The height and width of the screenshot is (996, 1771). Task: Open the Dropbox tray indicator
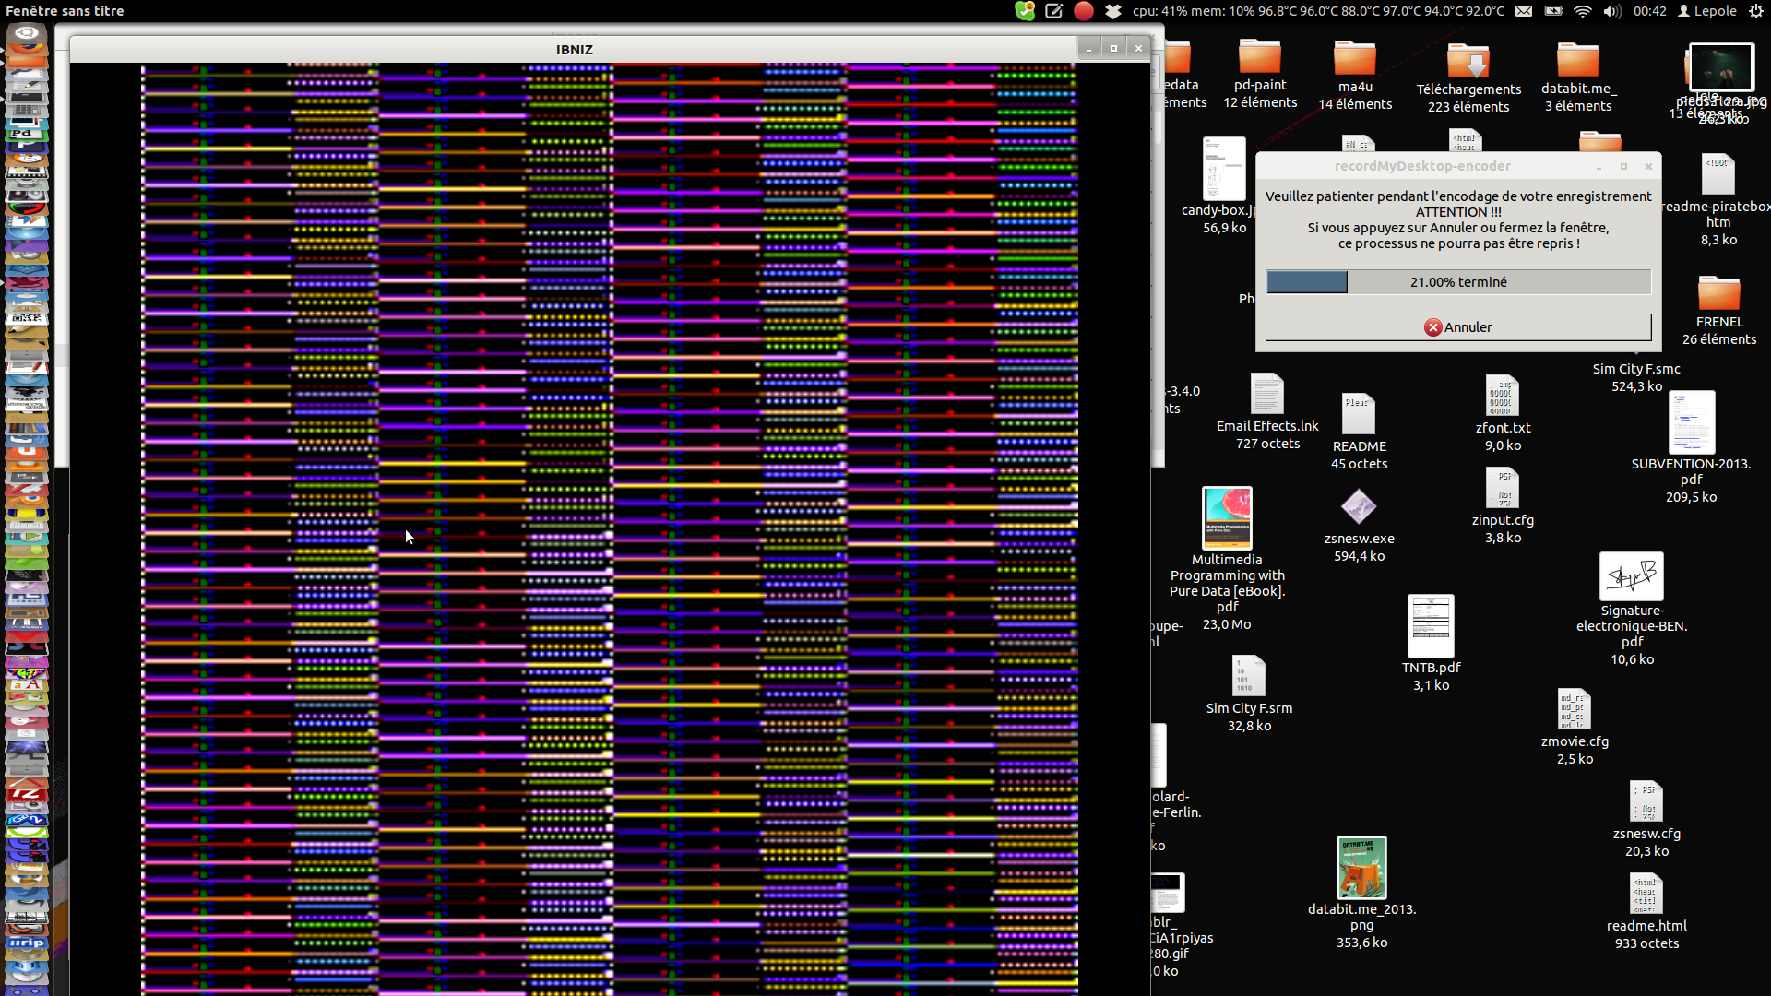pyautogui.click(x=1113, y=11)
